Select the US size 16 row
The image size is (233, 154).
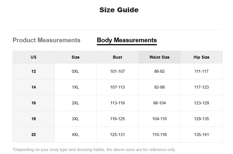click(118, 103)
